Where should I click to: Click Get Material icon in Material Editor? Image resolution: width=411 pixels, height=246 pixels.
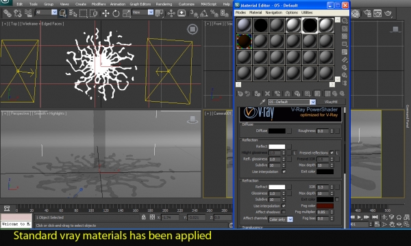tap(240, 94)
